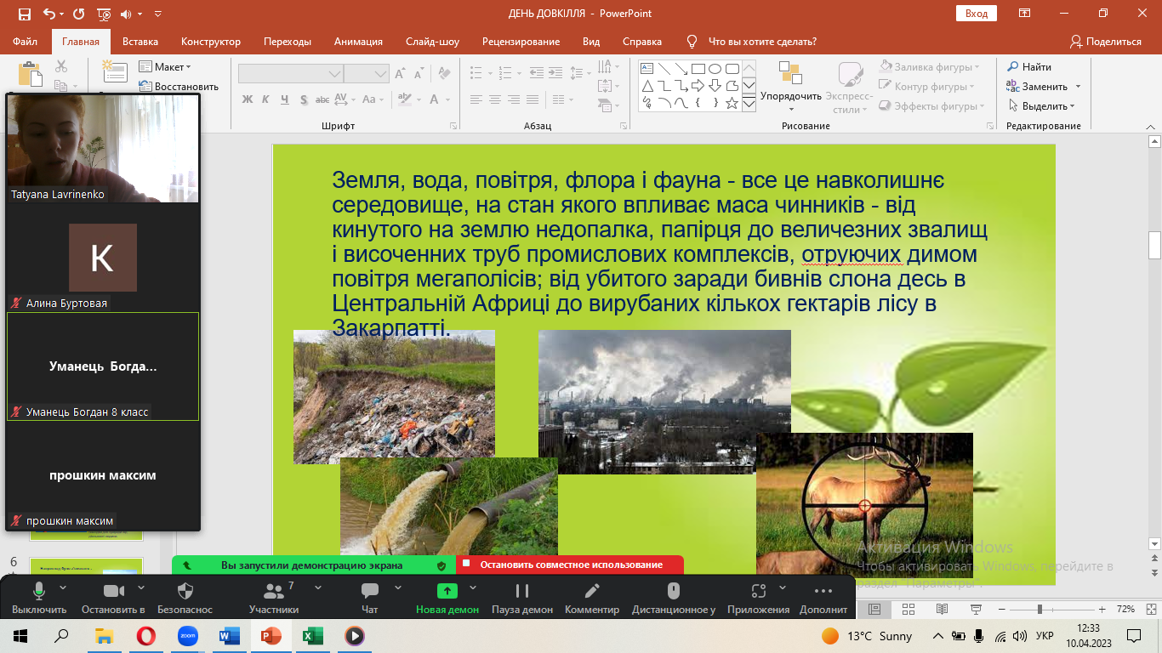The height and width of the screenshot is (653, 1162).
Task: Click the red stop sharing button
Action: (x=570, y=565)
